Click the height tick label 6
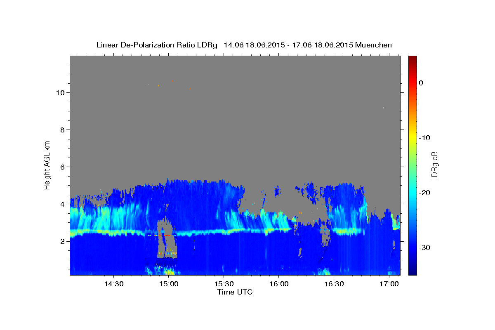The image size is (495, 330). 62,167
